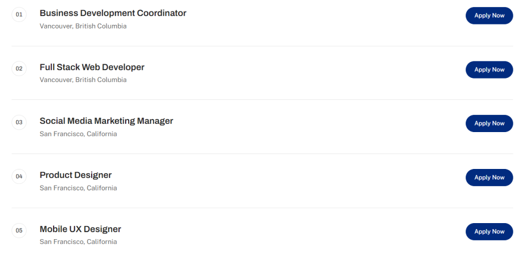This screenshot has height=257, width=524.
Task: Tap the 04 number badge
Action: (x=19, y=176)
